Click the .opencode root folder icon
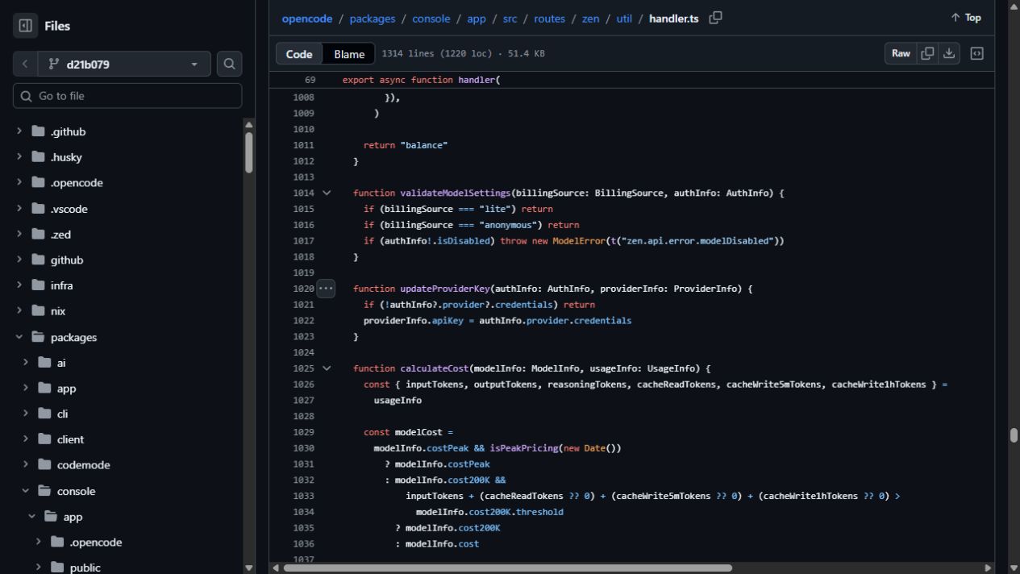This screenshot has width=1020, height=574. 38,182
